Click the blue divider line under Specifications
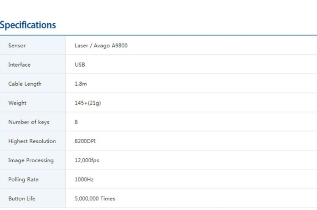317x210 pixels. [158, 35]
